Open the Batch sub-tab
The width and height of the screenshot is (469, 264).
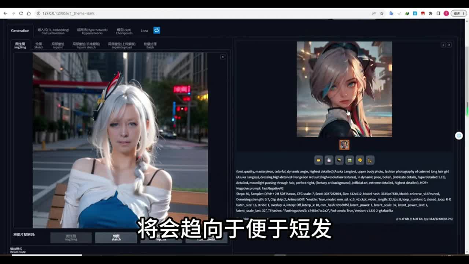point(150,45)
